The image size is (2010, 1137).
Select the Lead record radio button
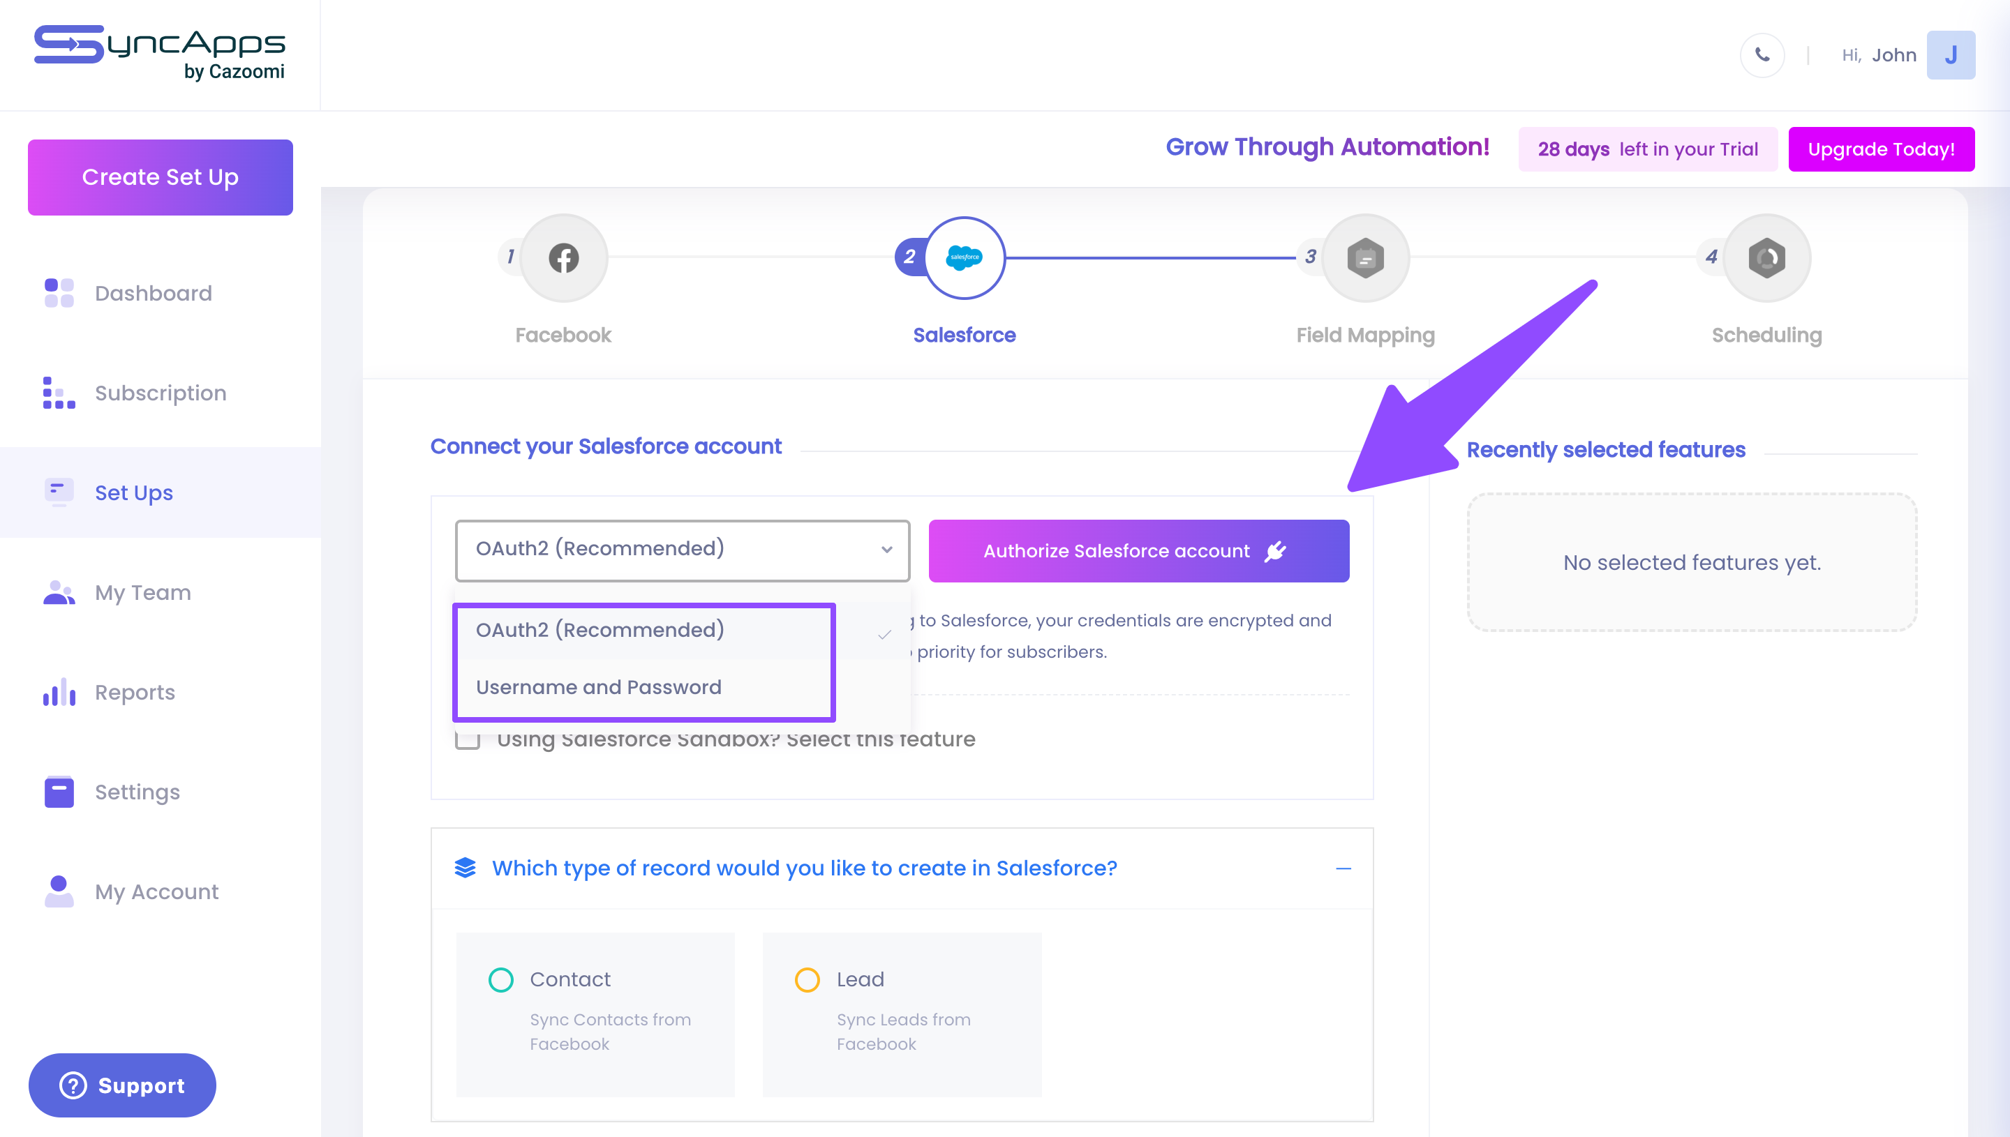(x=807, y=979)
